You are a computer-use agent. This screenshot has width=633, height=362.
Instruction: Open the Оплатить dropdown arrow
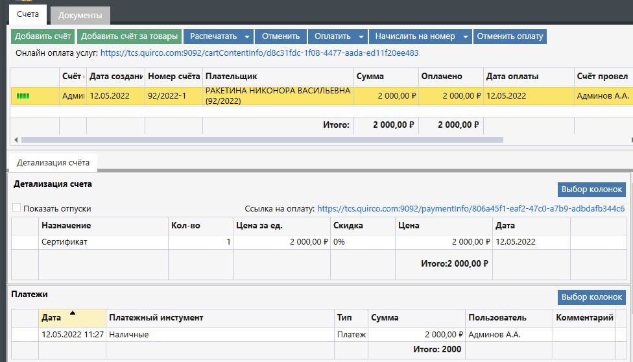[x=361, y=36]
